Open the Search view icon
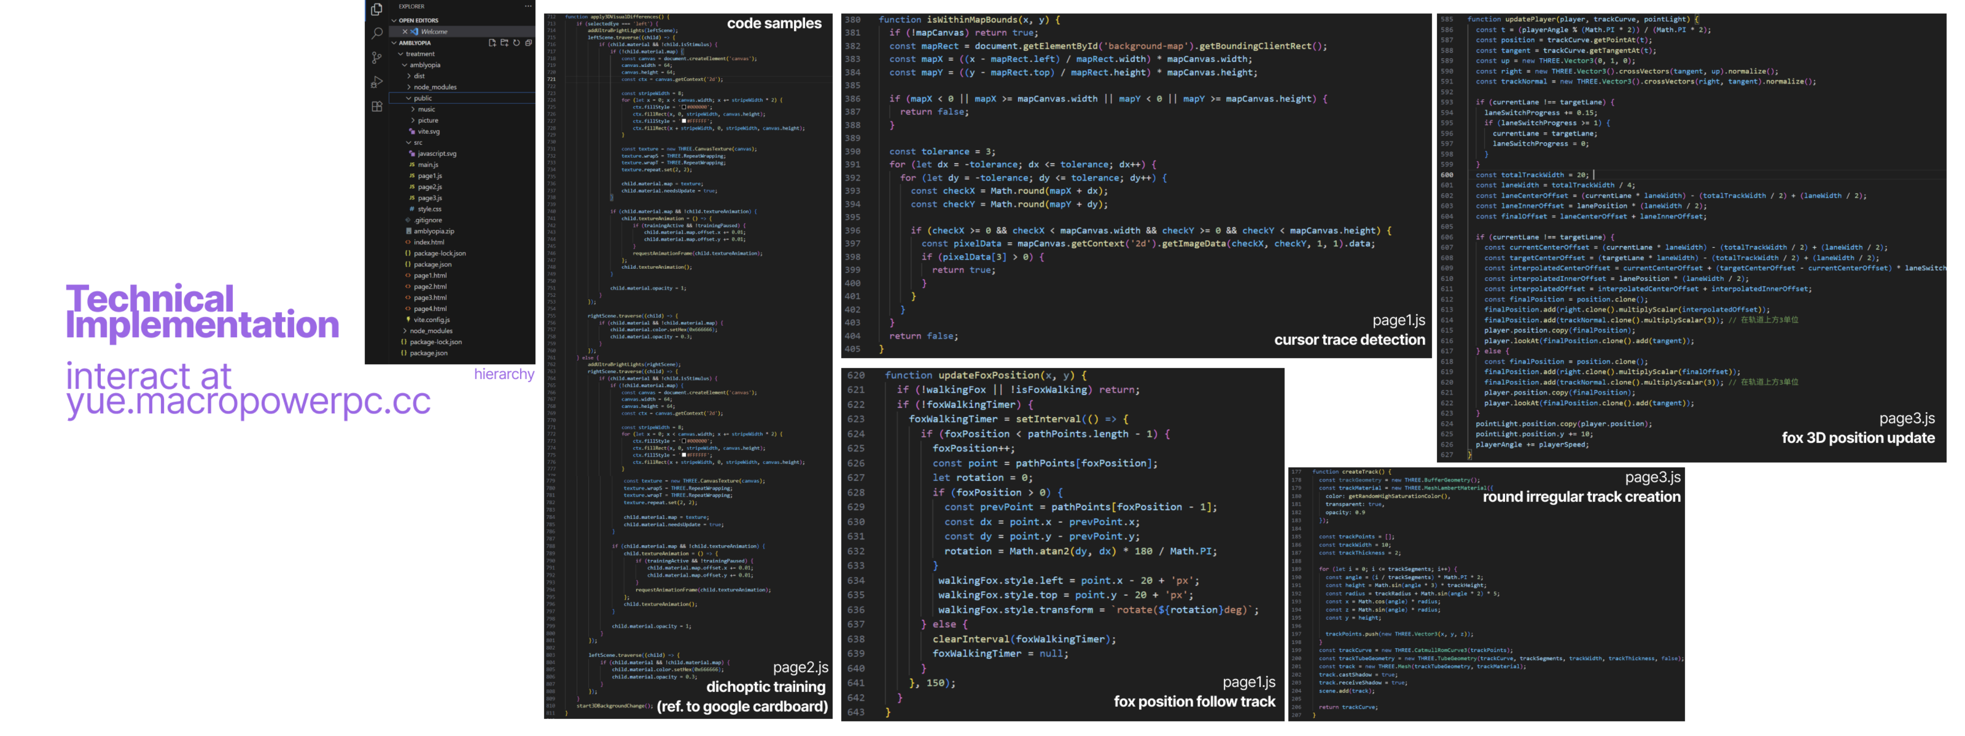1965x736 pixels. (376, 33)
